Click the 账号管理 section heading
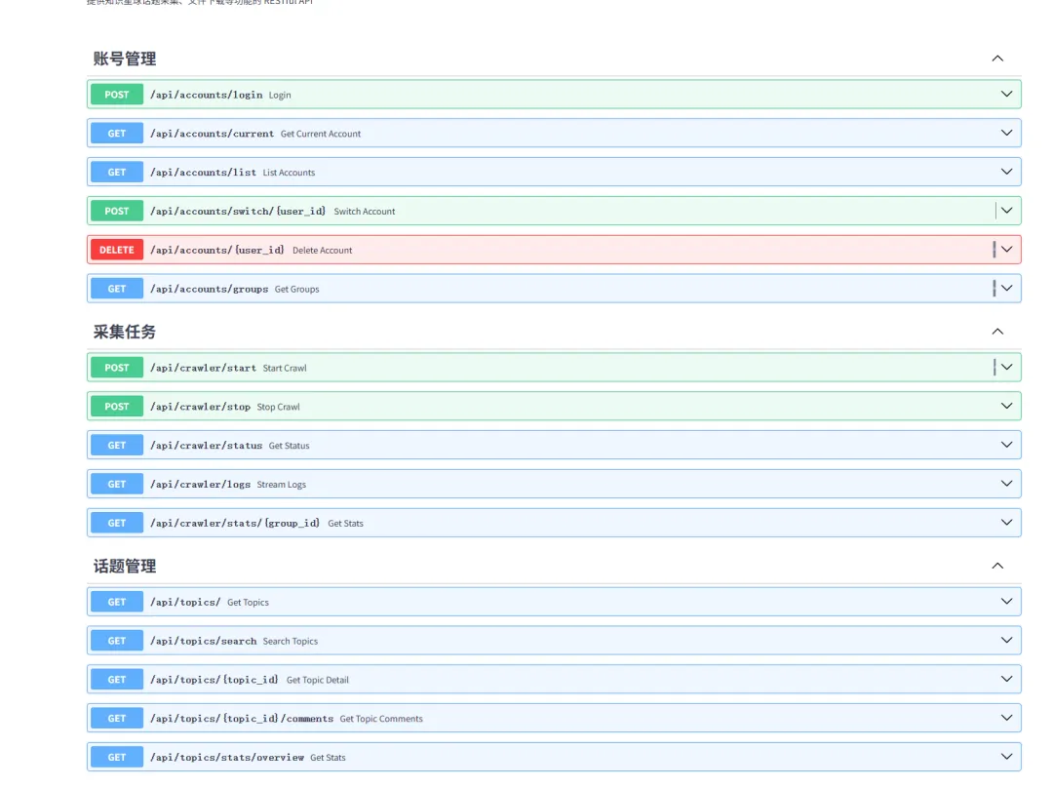The height and width of the screenshot is (787, 1053). point(125,59)
